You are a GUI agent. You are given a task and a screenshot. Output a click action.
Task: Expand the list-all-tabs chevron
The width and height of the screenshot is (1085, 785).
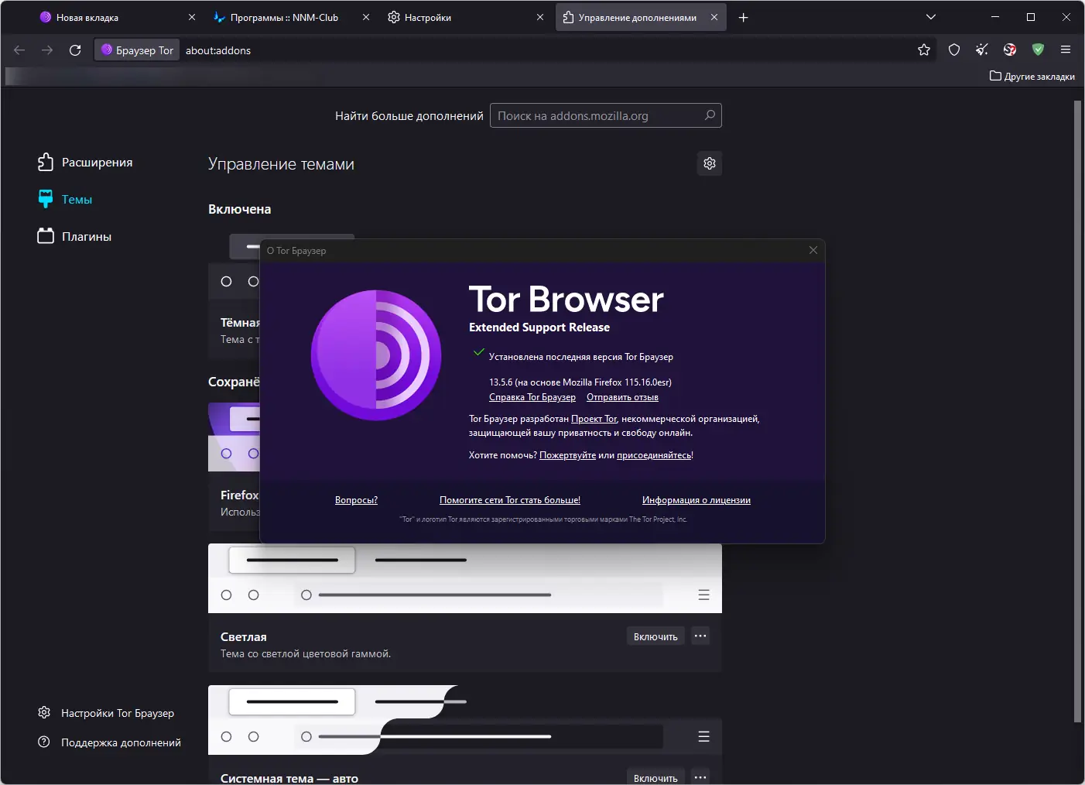click(x=931, y=17)
